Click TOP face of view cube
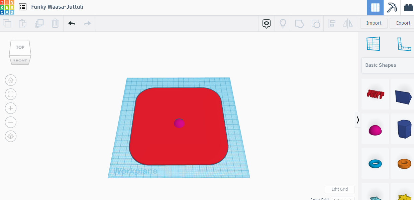414x200 pixels. pos(20,47)
